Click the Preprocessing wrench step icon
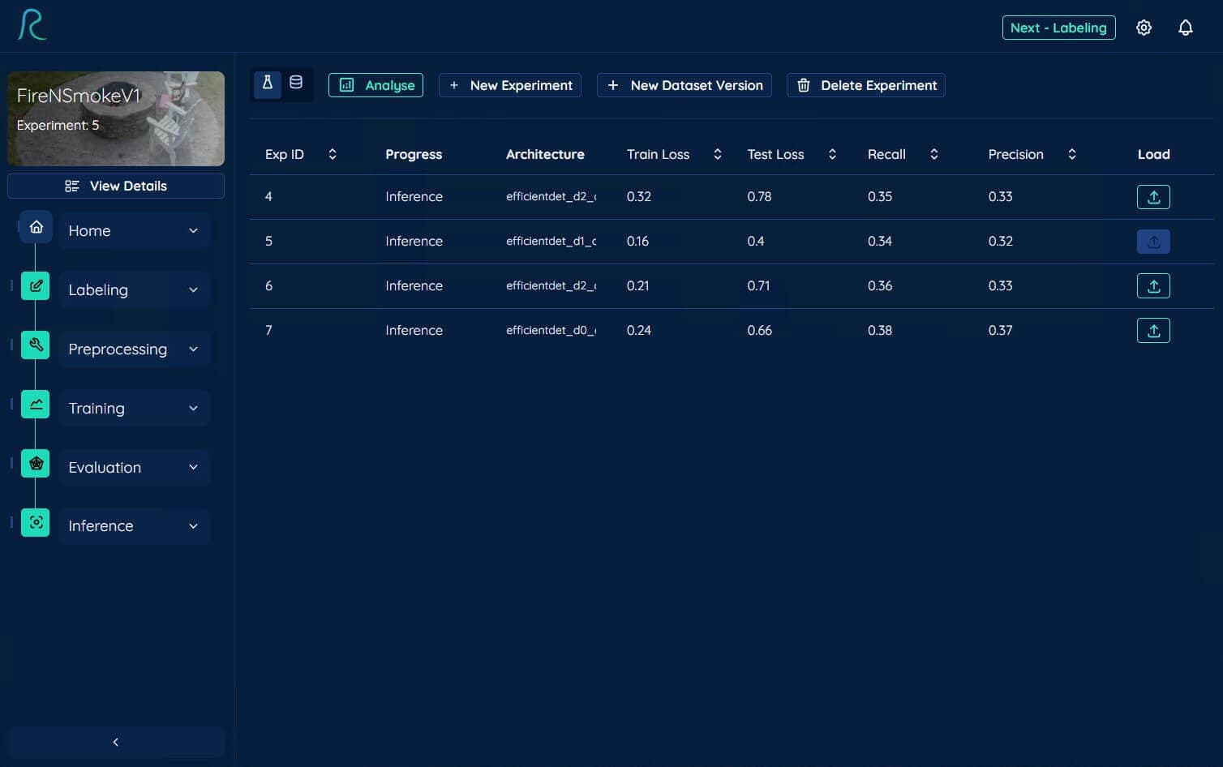Image resolution: width=1223 pixels, height=767 pixels. click(x=36, y=345)
